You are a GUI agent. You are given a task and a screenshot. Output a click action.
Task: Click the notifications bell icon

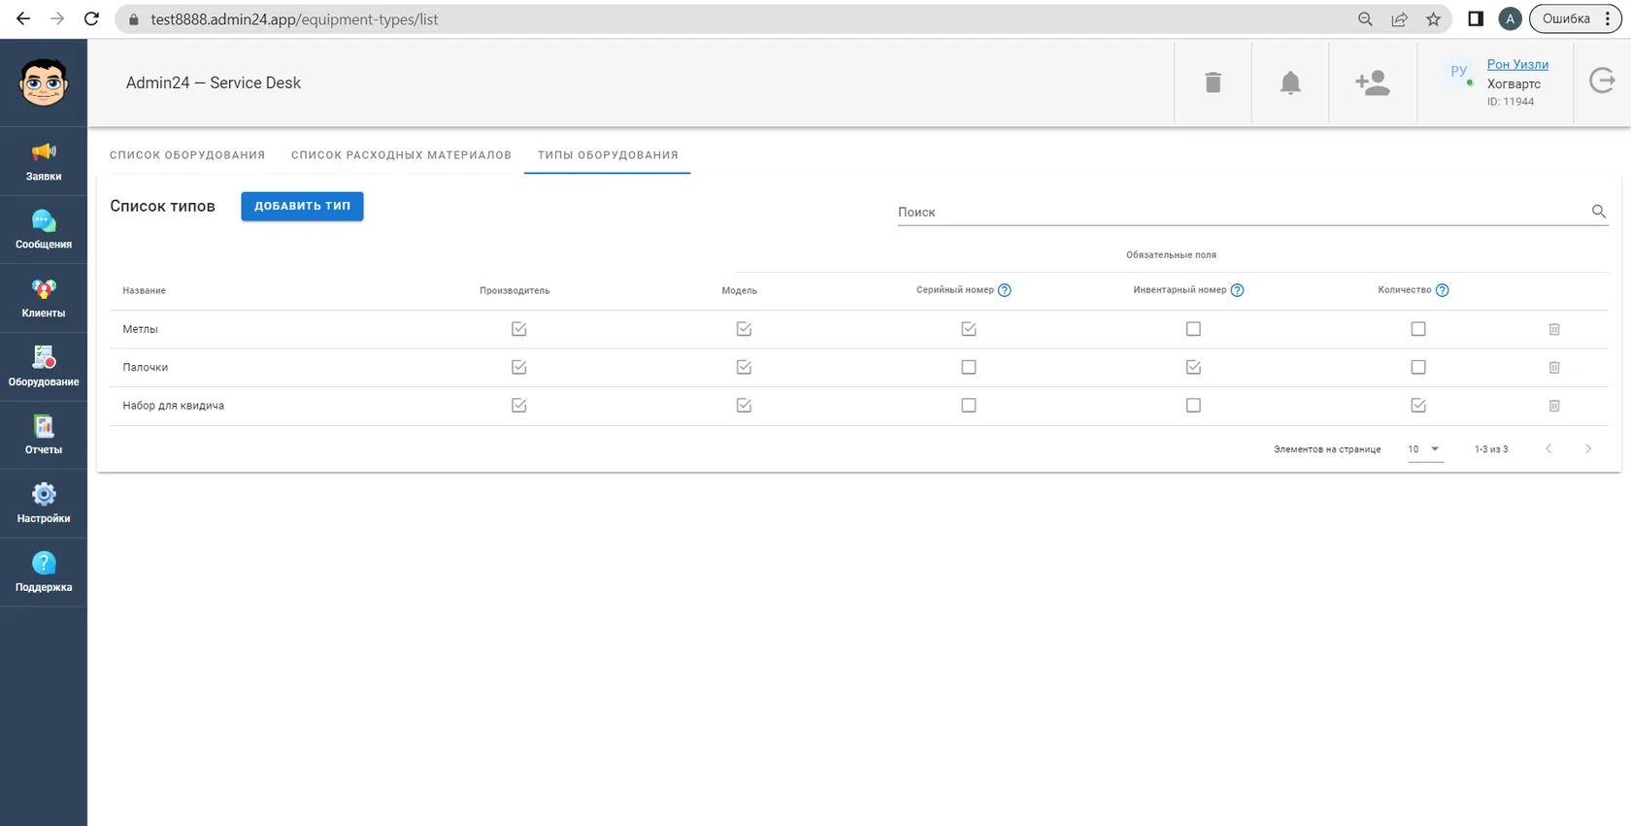[x=1290, y=83]
